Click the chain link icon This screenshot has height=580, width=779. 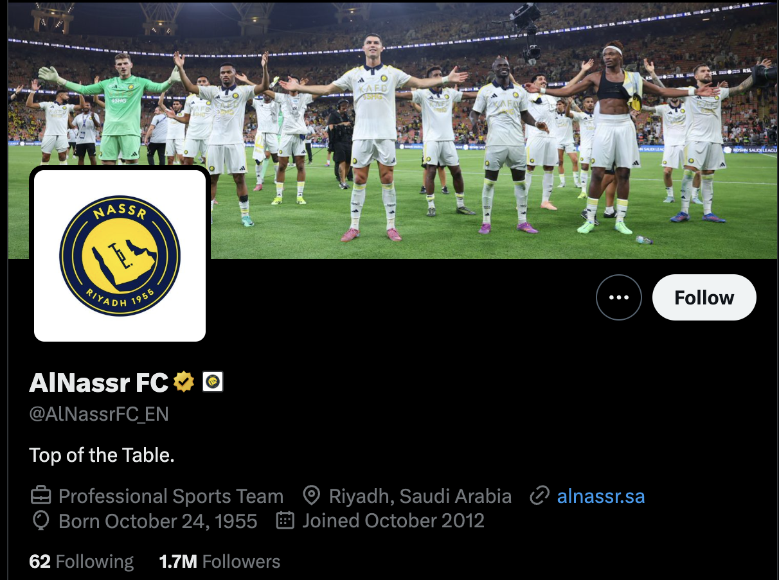coord(539,496)
